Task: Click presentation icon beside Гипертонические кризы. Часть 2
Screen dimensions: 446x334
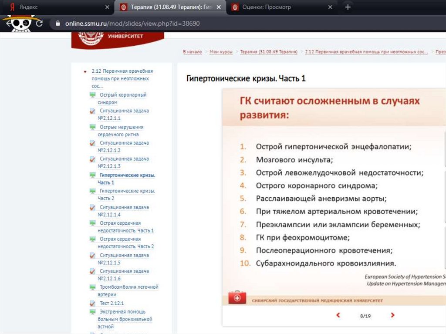Action: point(92,191)
